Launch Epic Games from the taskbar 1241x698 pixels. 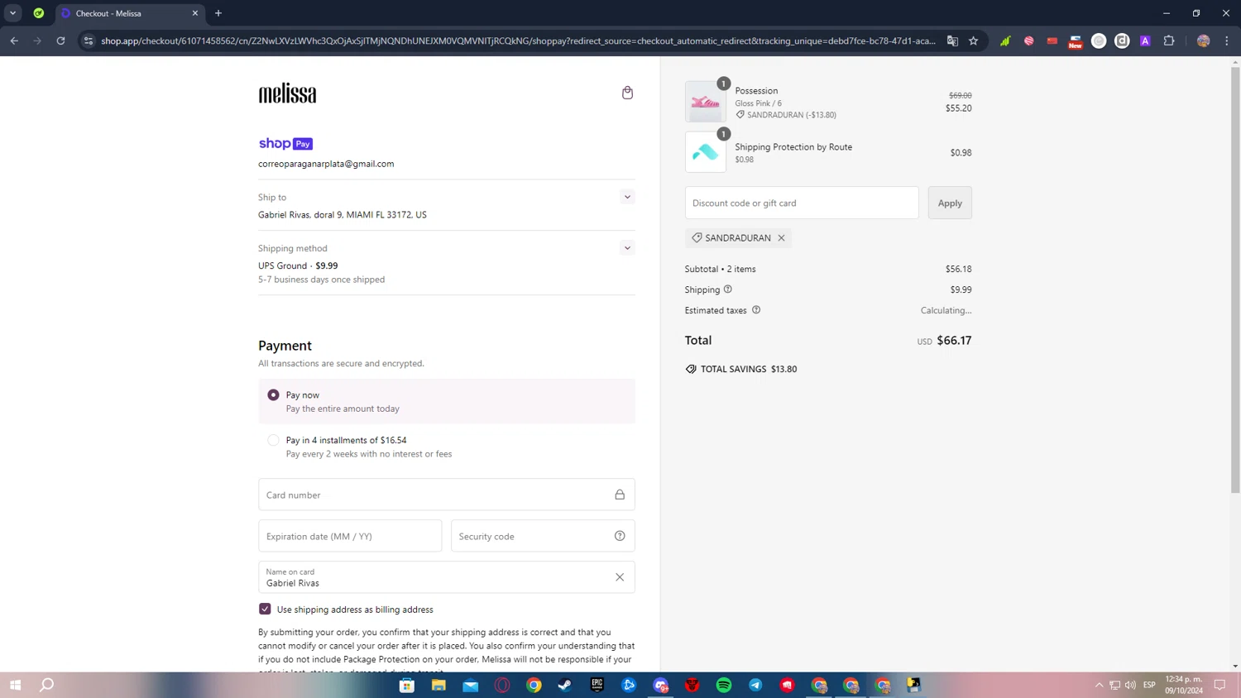pos(597,685)
